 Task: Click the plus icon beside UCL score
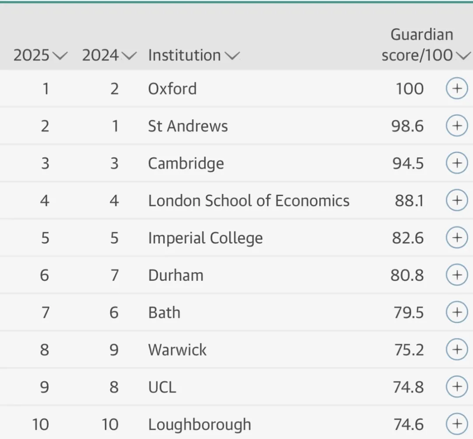(456, 387)
